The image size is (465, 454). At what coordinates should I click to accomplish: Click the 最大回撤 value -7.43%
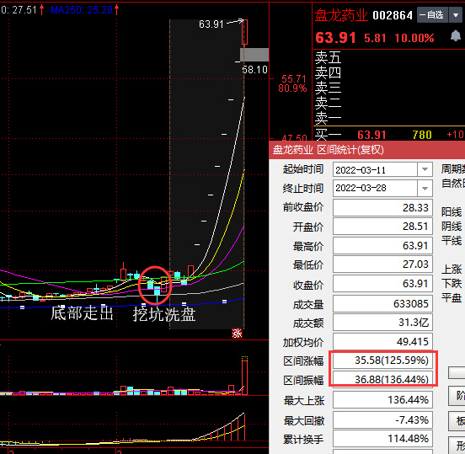coord(382,420)
